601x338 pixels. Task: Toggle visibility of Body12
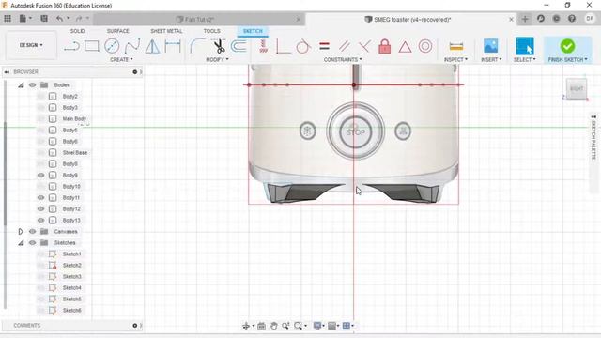point(40,208)
